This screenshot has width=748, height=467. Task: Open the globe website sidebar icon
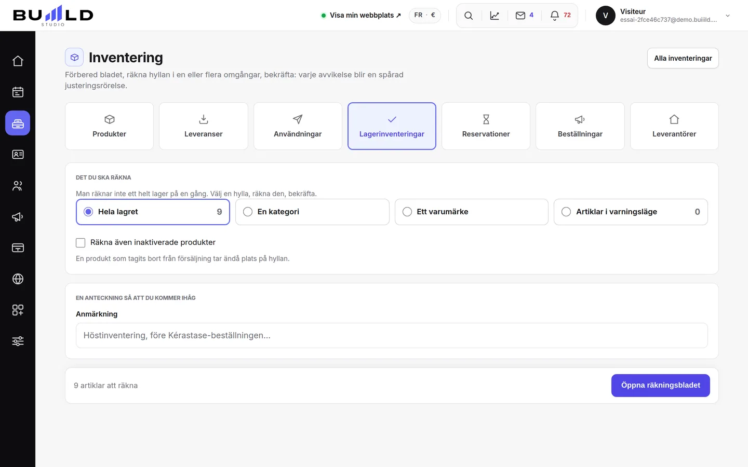click(18, 279)
